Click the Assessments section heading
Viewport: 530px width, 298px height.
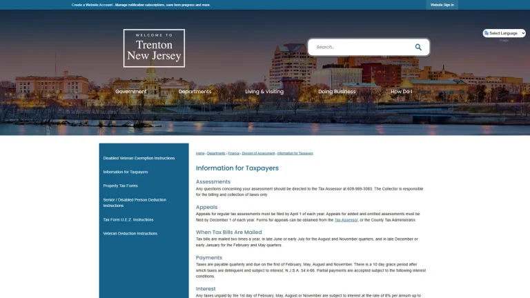[213, 182]
